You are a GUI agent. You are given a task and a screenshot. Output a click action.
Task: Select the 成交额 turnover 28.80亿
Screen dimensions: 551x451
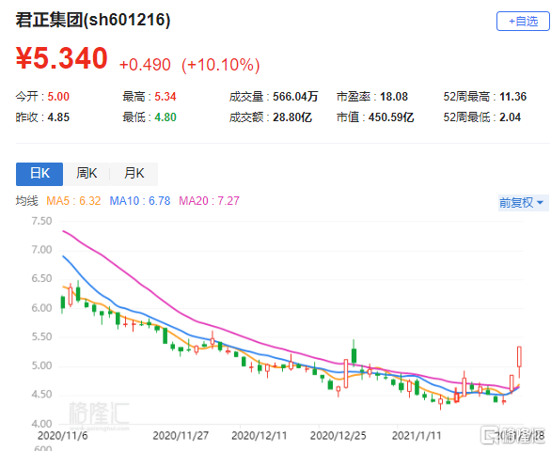pos(292,117)
